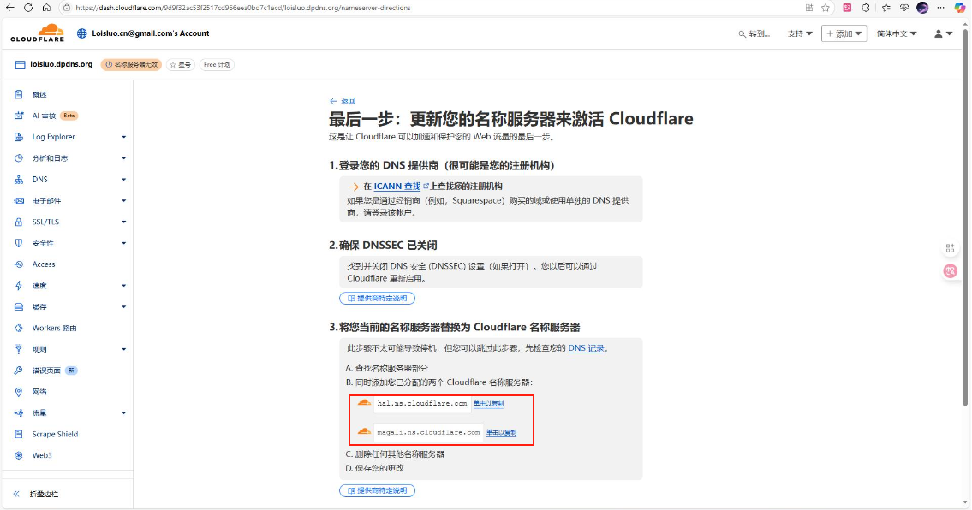972x510 pixels.
Task: Click the 规则 filter icon
Action: (x=19, y=349)
